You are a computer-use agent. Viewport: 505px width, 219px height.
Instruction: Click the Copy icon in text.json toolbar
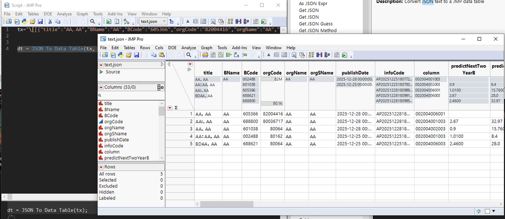[154, 55]
